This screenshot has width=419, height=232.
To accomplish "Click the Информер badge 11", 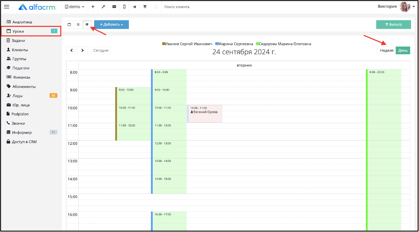I will pyautogui.click(x=53, y=132).
